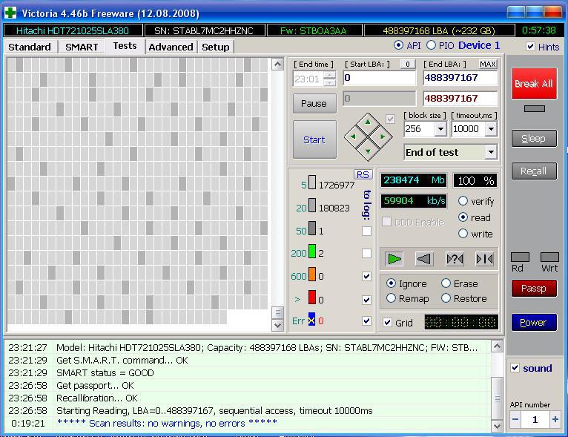Screen dimensions: 568x437
Task: Switch to the SMART tab
Action: 82,47
